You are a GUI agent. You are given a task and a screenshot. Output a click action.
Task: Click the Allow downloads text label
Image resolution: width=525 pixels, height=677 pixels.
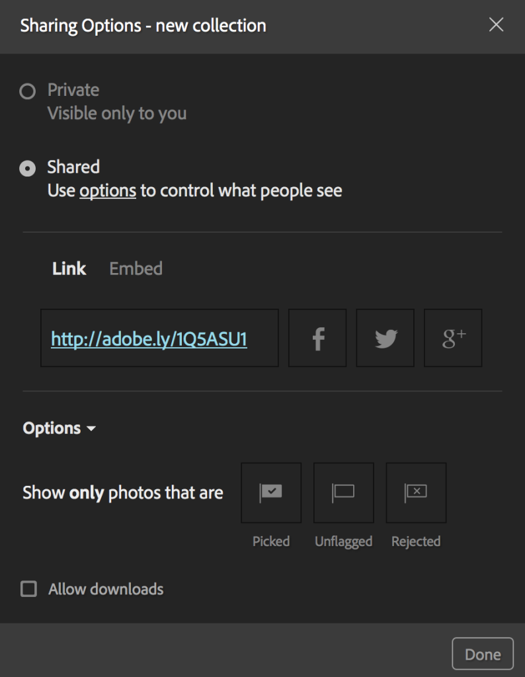pos(106,589)
